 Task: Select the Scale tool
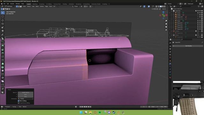(3, 27)
